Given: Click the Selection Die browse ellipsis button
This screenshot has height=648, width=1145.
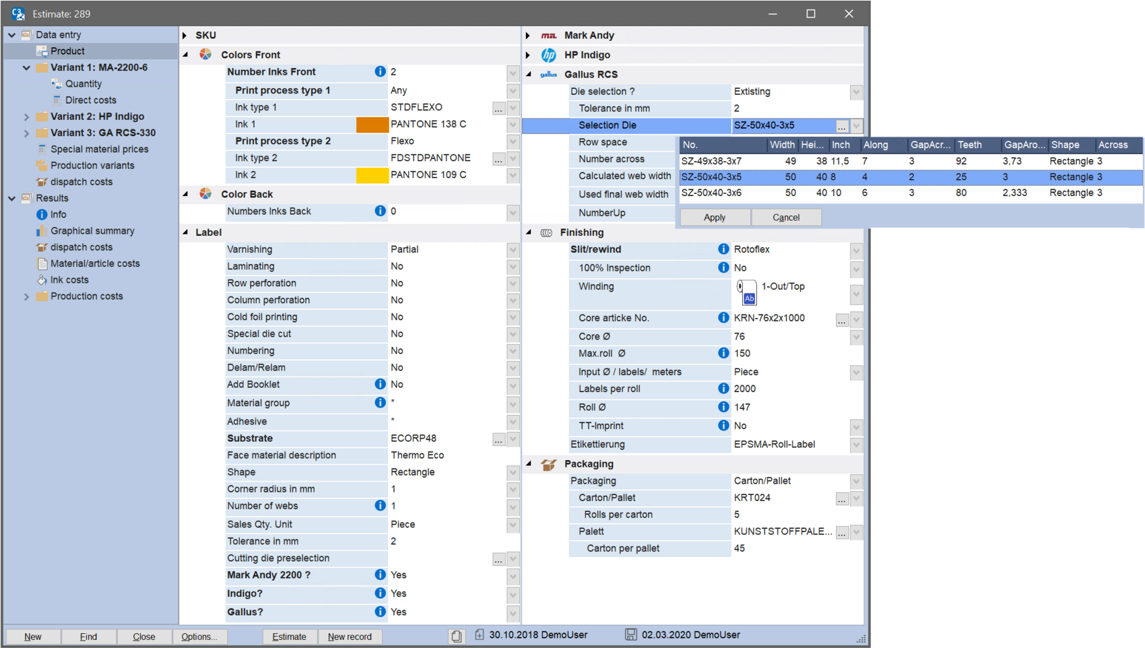Looking at the screenshot, I should (x=842, y=126).
